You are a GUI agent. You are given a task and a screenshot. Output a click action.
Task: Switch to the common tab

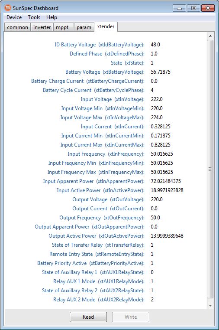coord(17,27)
